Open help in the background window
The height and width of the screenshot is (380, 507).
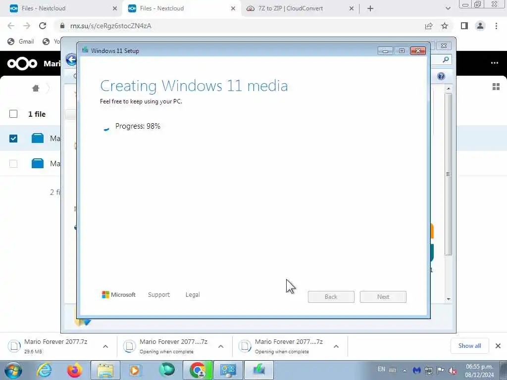[441, 76]
